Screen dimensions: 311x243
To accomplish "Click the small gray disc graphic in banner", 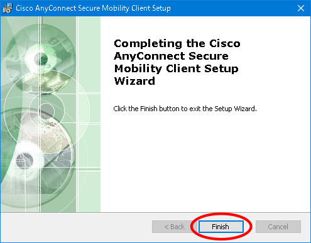I will (x=25, y=161).
